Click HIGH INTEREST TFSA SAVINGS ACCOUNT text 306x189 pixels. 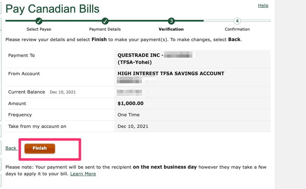coord(171,73)
